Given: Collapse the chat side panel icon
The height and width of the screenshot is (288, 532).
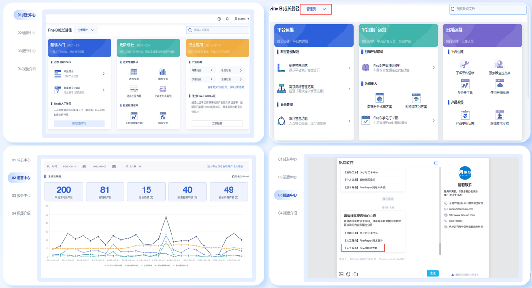Looking at the screenshot, I should pyautogui.click(x=436, y=163).
